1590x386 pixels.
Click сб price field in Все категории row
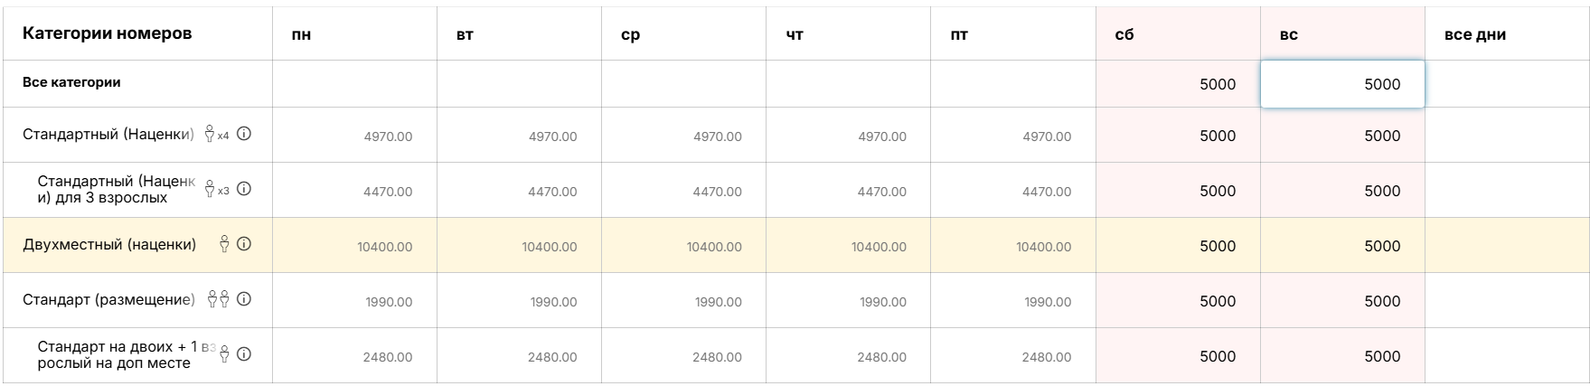[1178, 84]
